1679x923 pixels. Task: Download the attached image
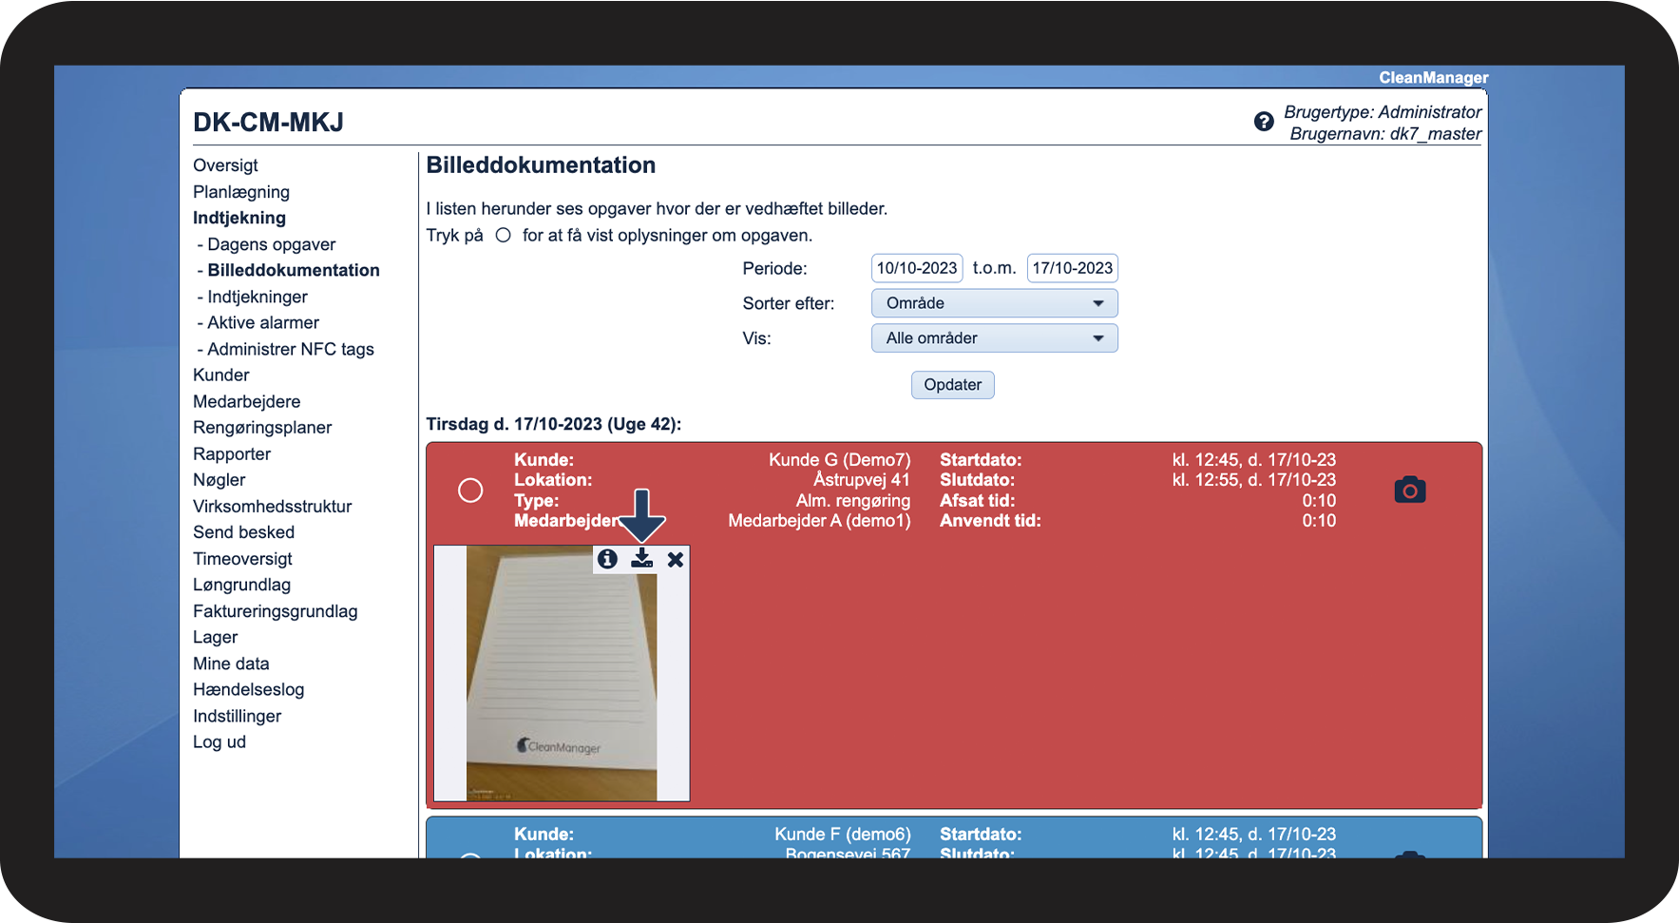point(642,559)
